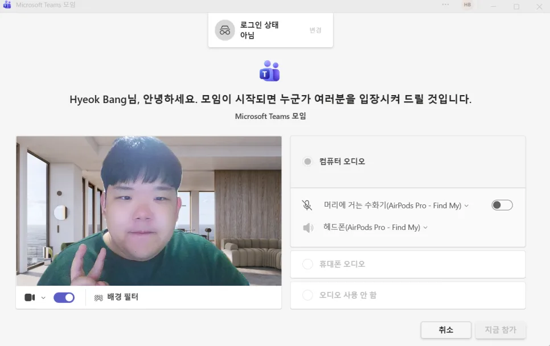Click the Microsoft Teams logo

coord(270,71)
